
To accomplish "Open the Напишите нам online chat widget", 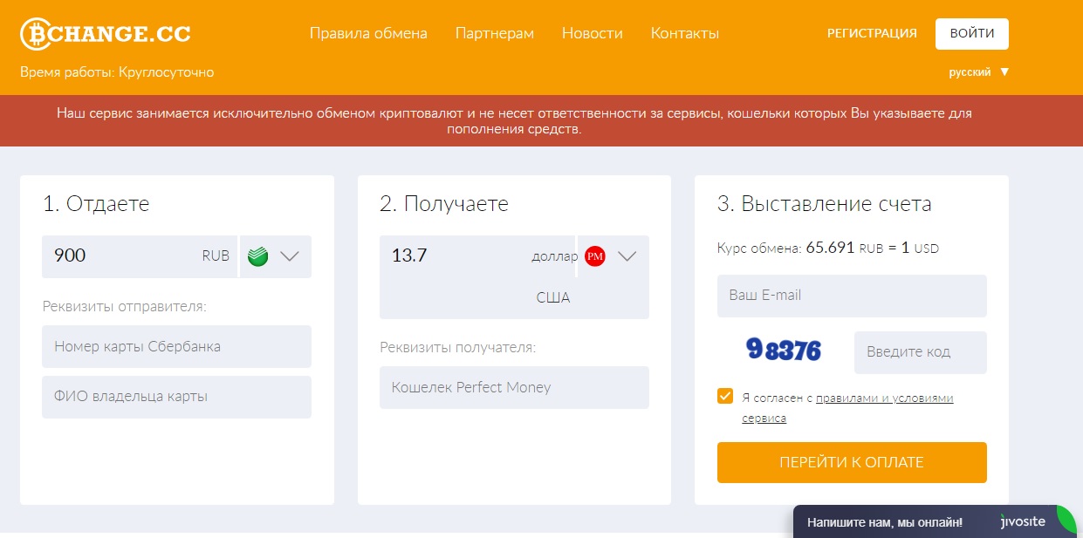I will [884, 522].
